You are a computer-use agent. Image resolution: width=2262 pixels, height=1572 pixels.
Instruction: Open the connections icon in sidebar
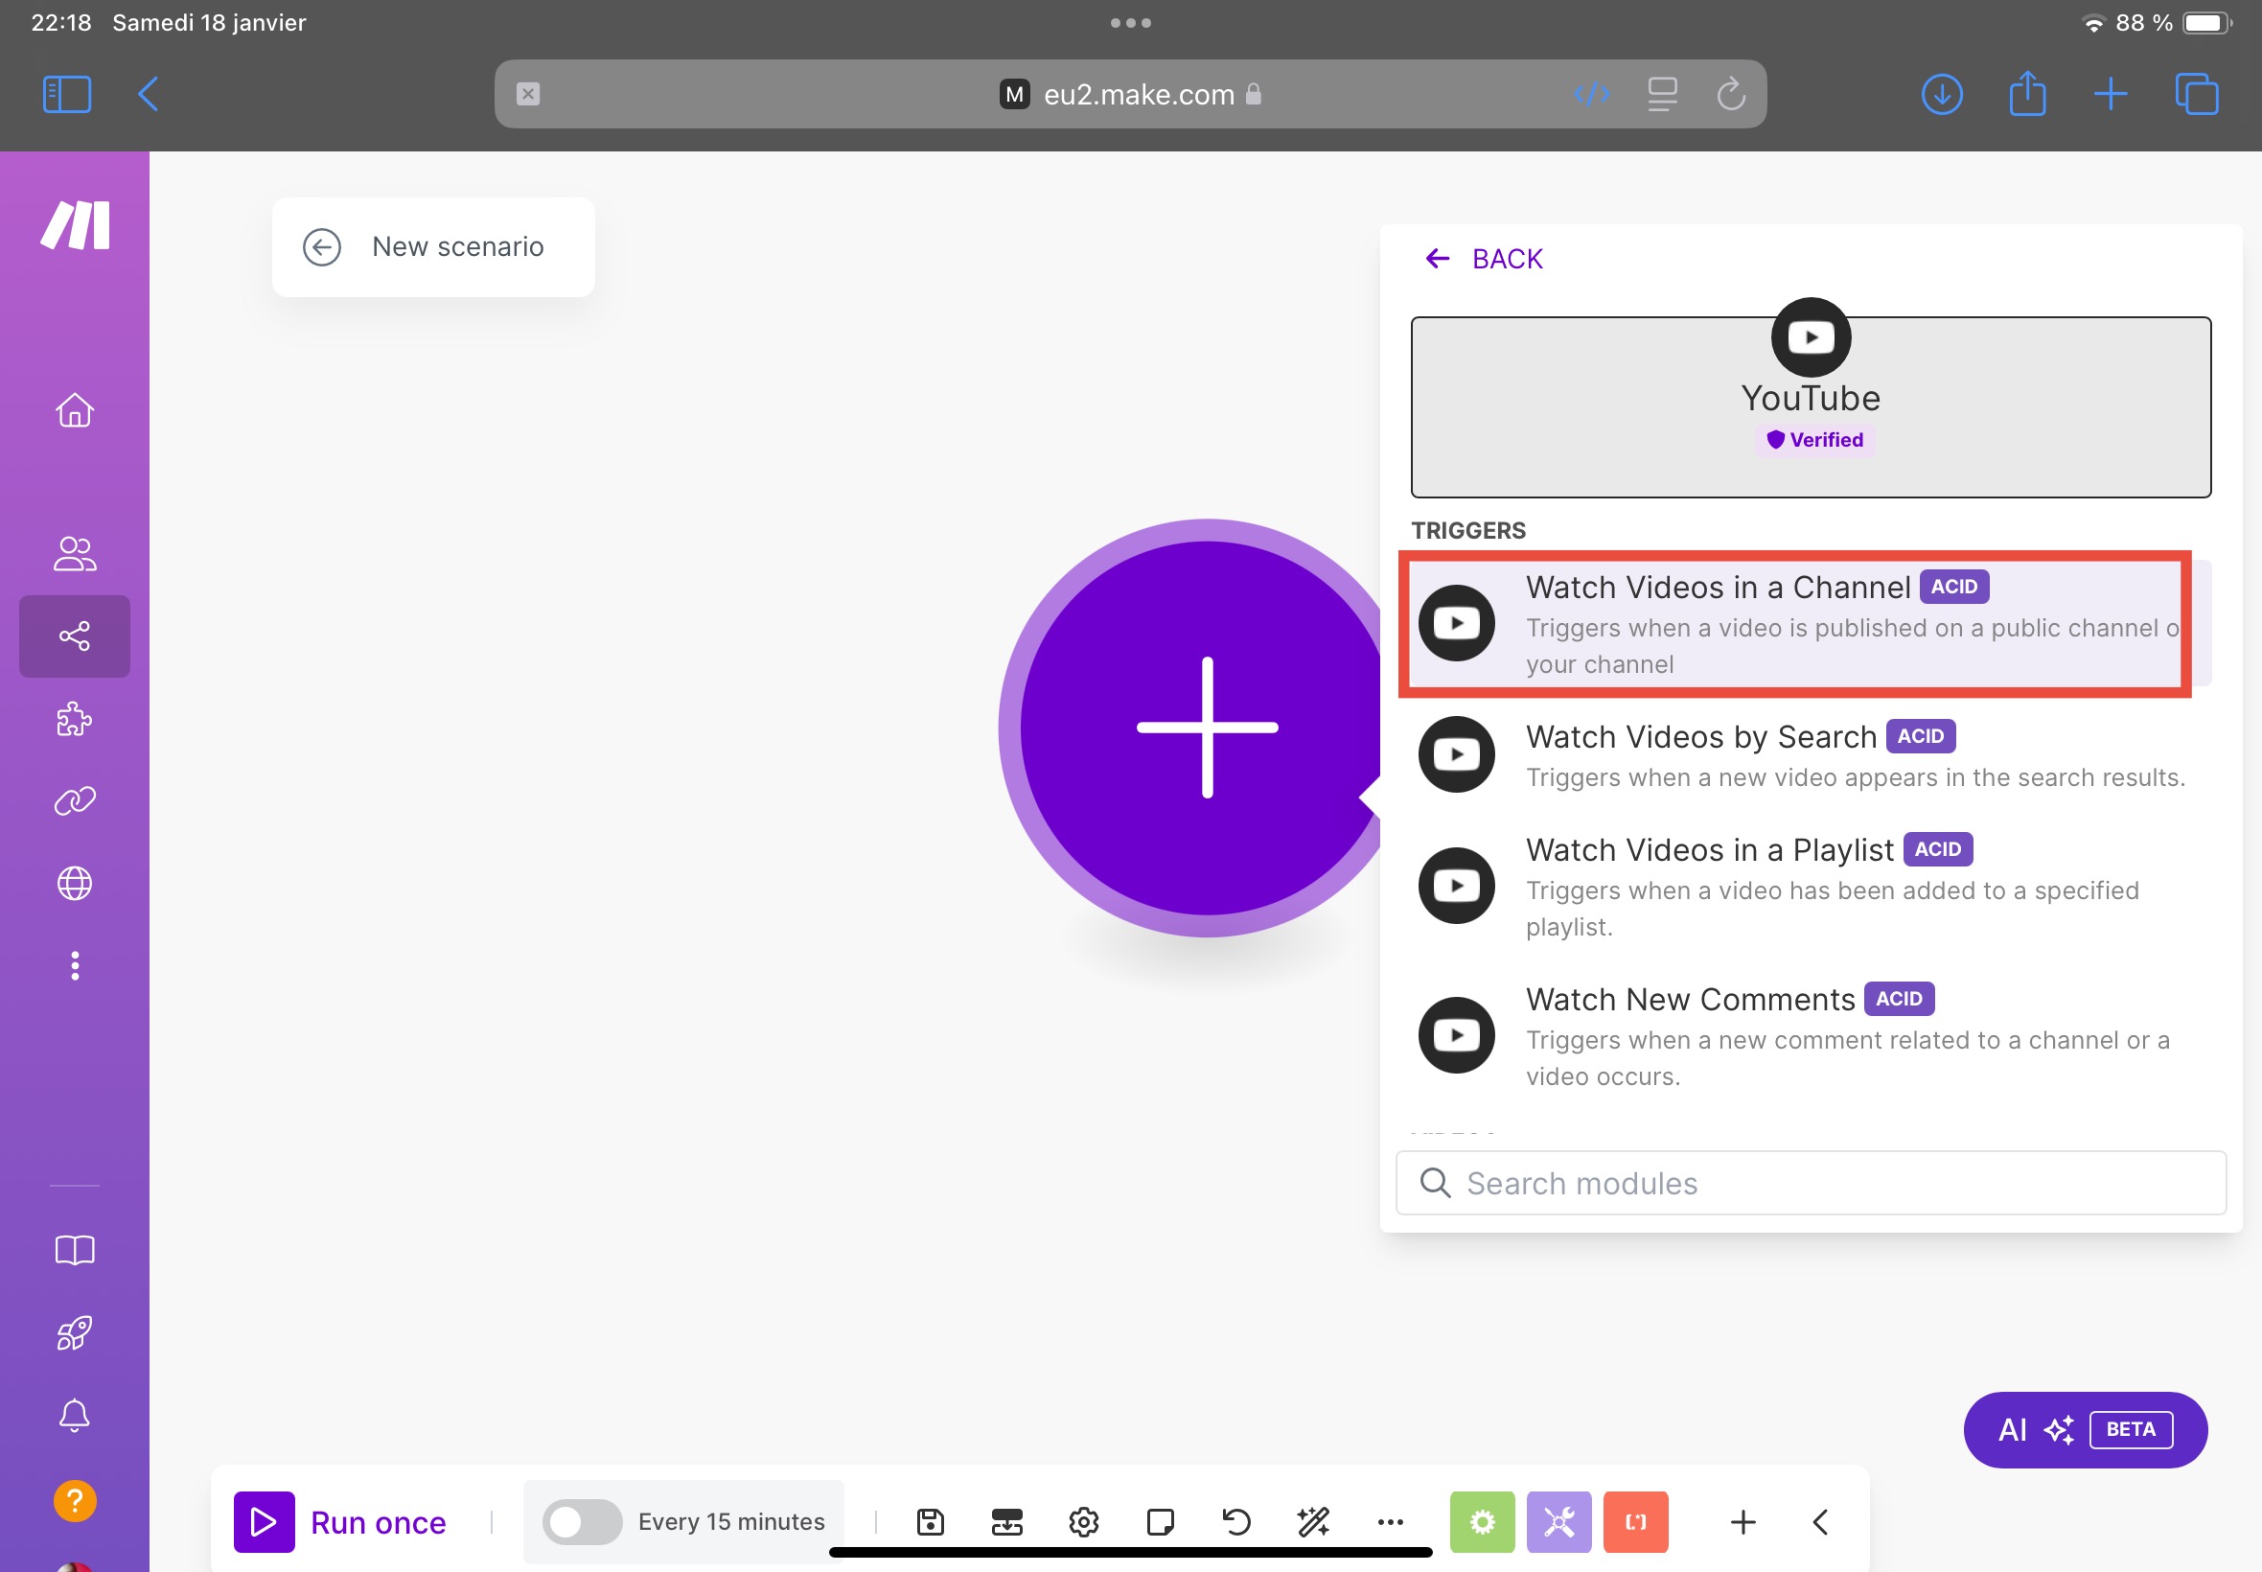click(x=76, y=800)
